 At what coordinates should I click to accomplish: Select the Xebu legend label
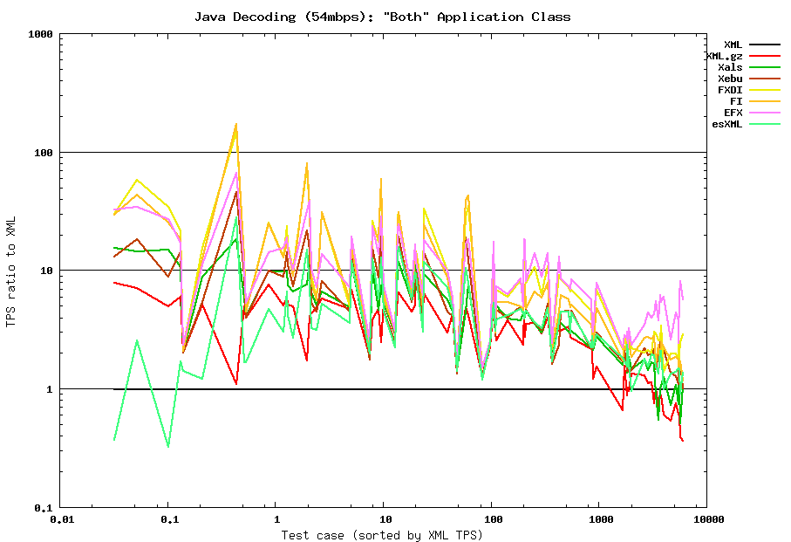[x=730, y=79]
